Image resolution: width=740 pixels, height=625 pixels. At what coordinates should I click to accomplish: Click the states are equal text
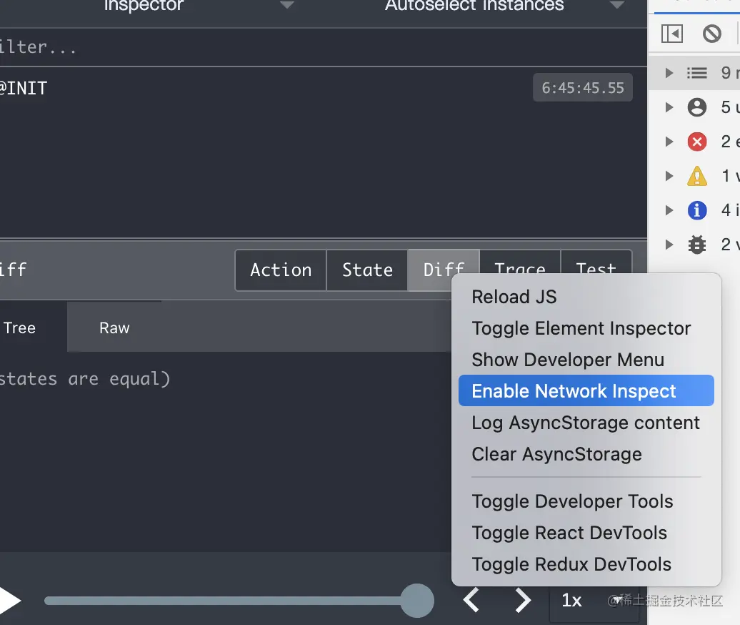pyautogui.click(x=85, y=379)
